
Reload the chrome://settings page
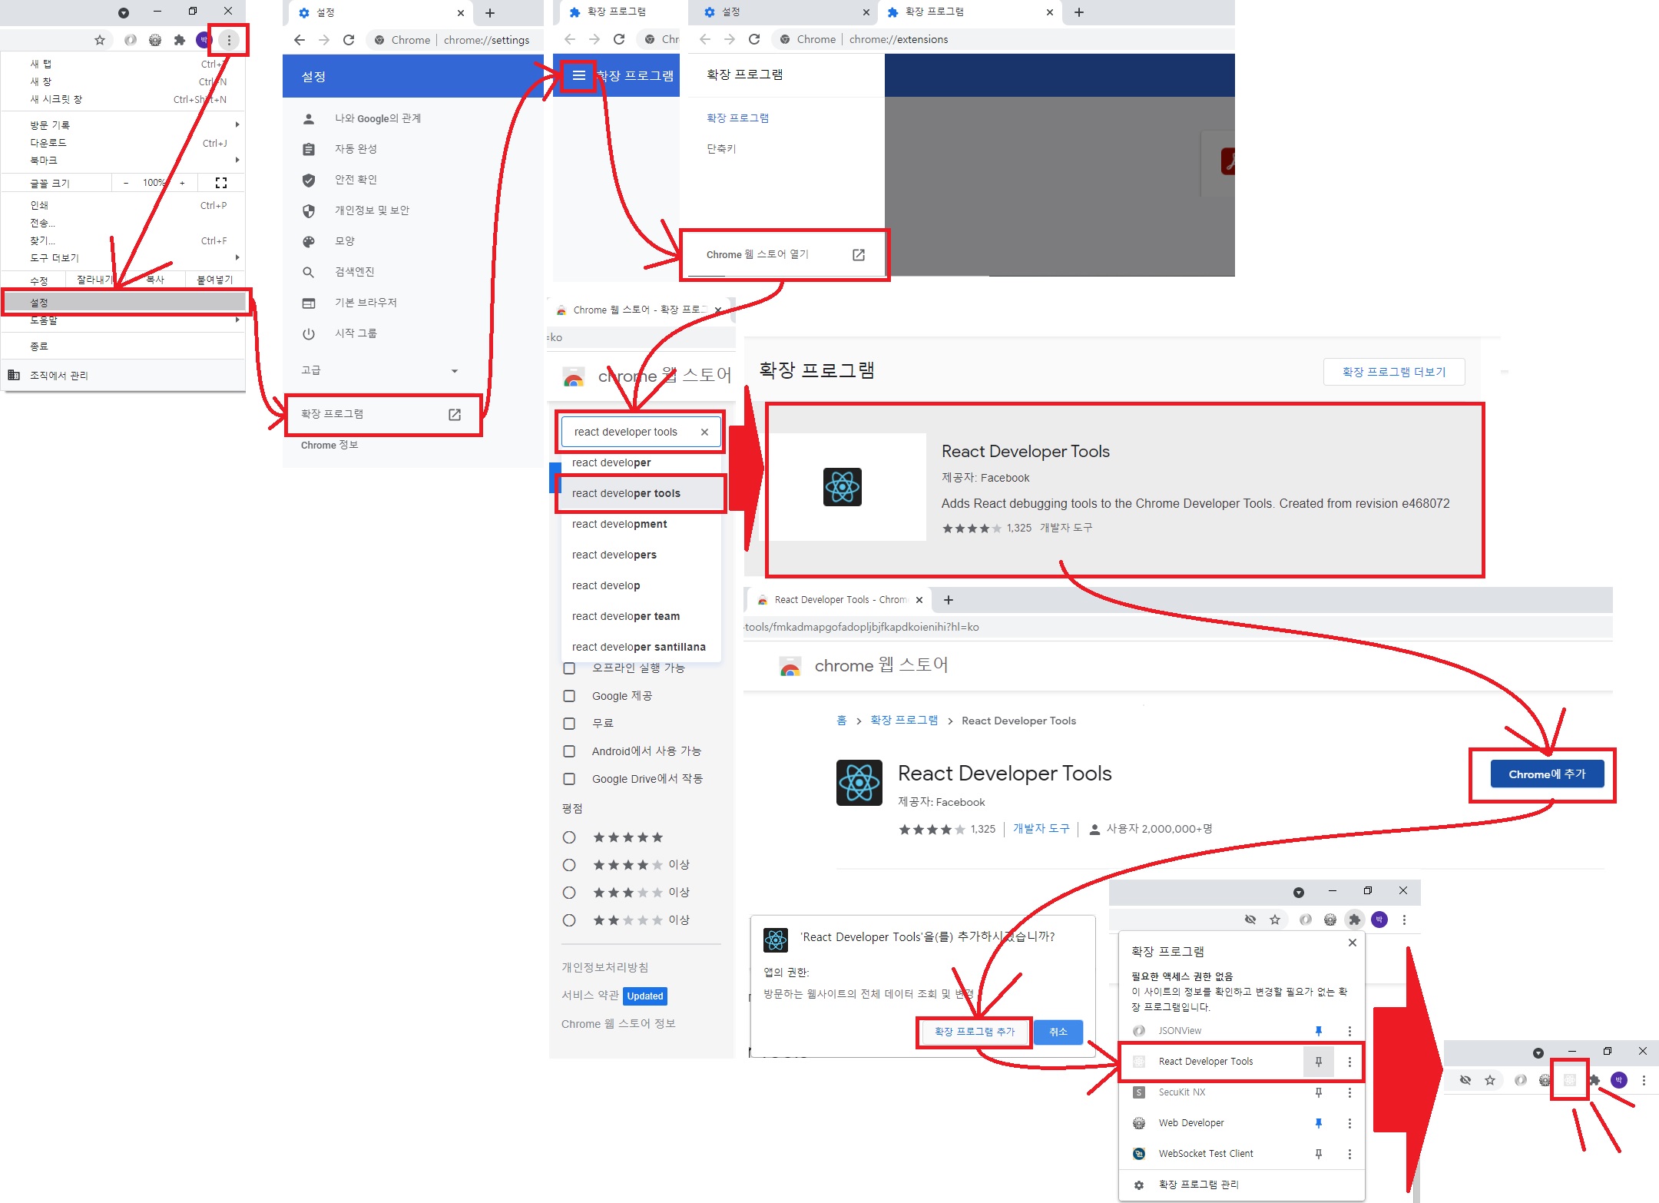[349, 40]
